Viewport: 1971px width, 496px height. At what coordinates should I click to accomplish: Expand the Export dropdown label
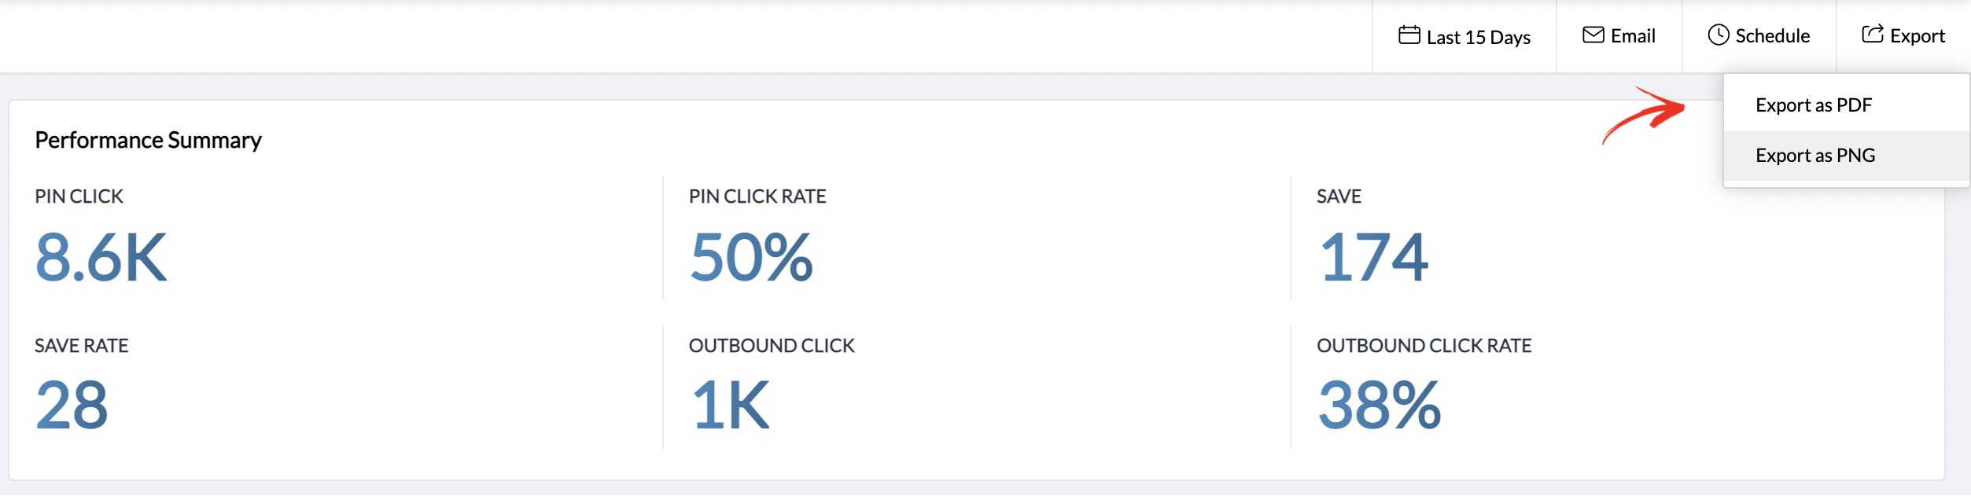(1917, 36)
